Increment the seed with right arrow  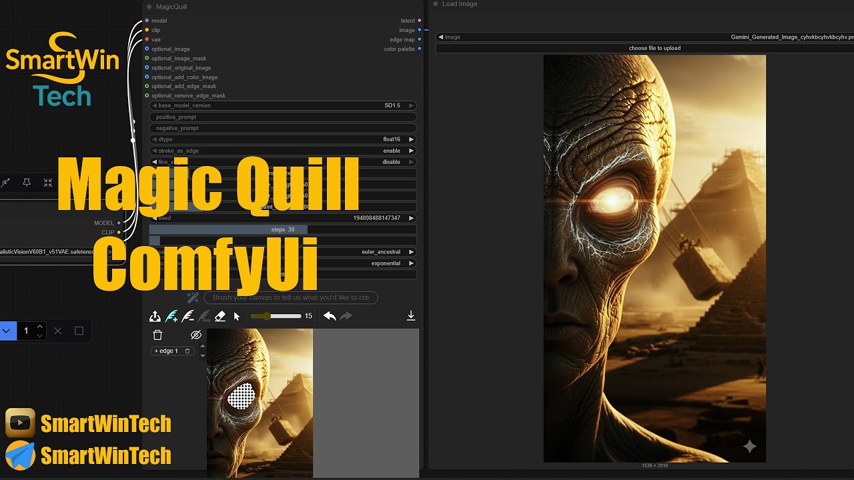tap(411, 218)
